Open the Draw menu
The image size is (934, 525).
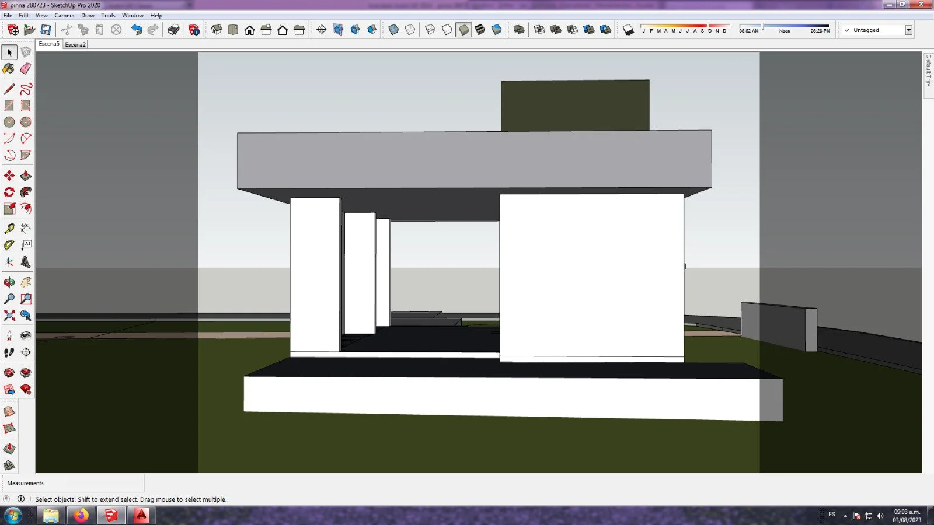tap(88, 16)
